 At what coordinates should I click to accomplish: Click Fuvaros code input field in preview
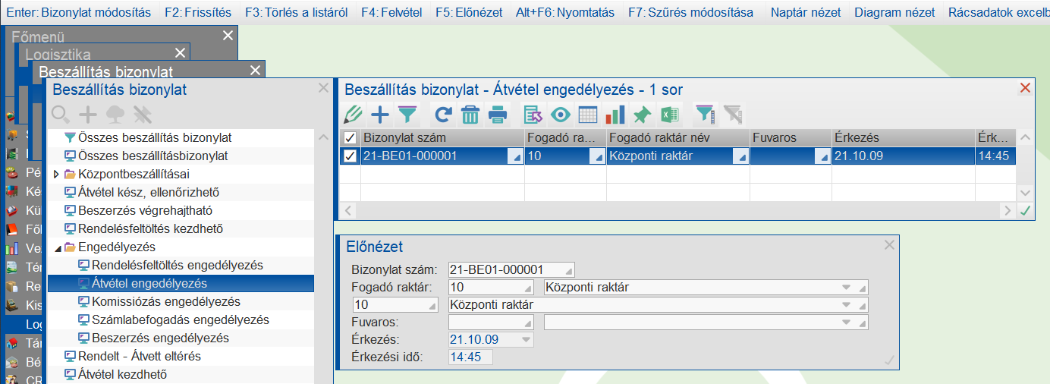coord(492,323)
